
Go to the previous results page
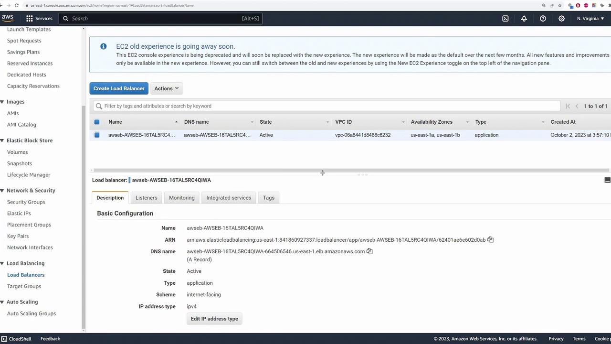577,106
